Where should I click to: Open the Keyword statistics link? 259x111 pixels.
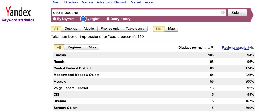(18, 20)
